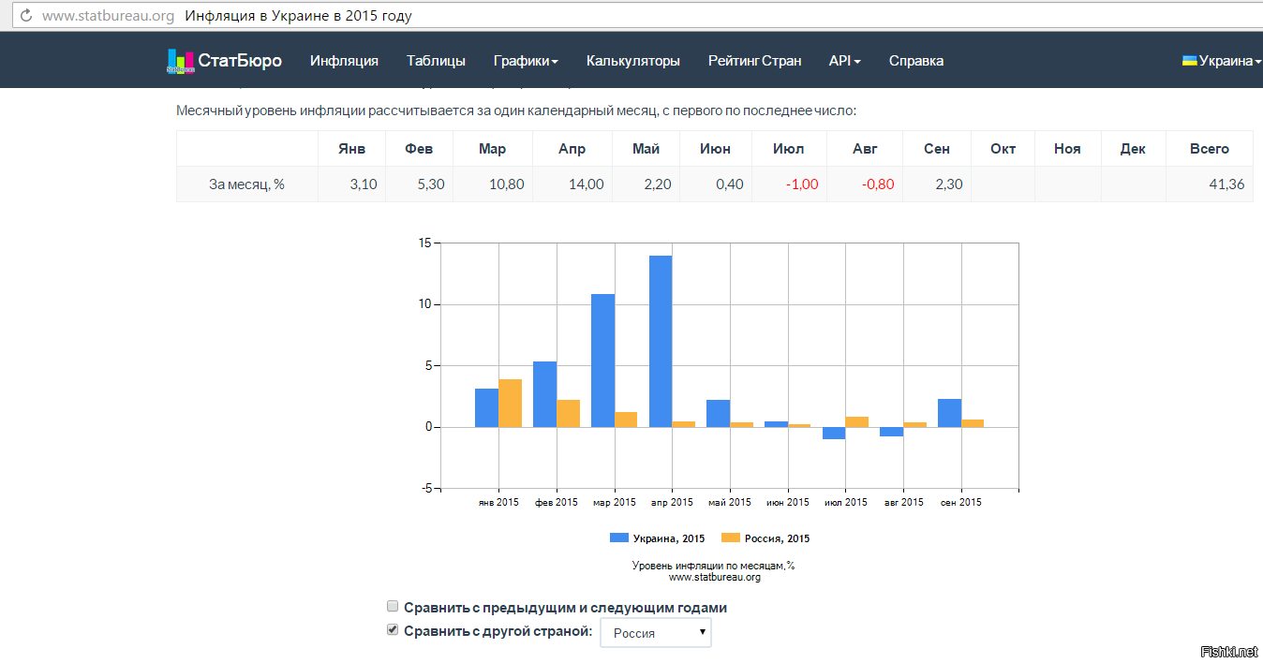
Task: Enable compare with previous and next years
Action: (394, 607)
